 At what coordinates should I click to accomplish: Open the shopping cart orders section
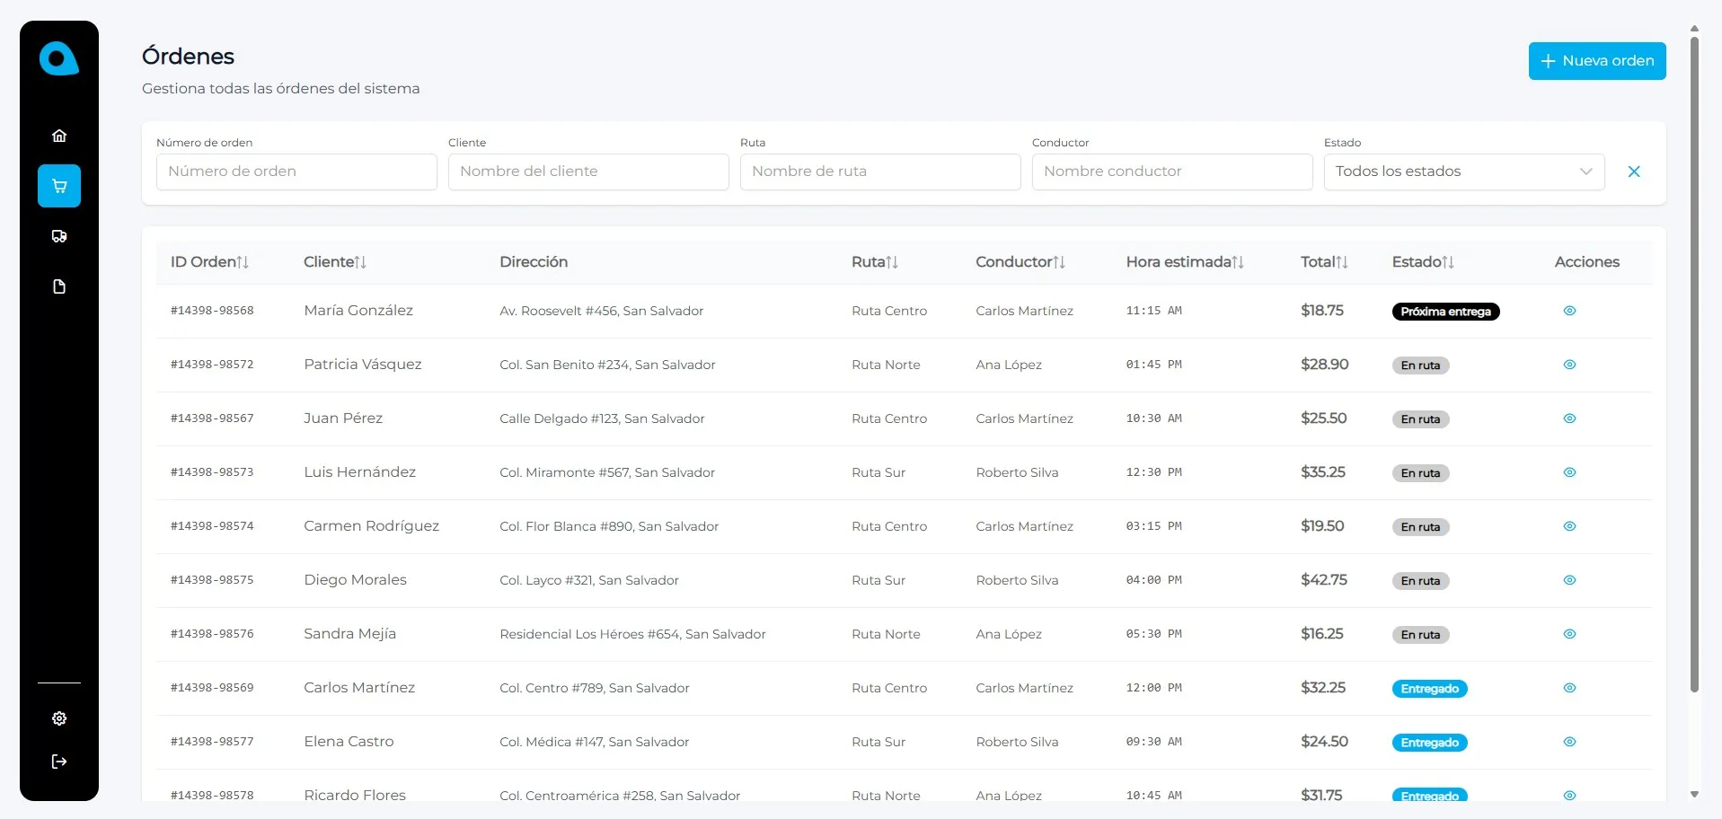click(x=59, y=186)
